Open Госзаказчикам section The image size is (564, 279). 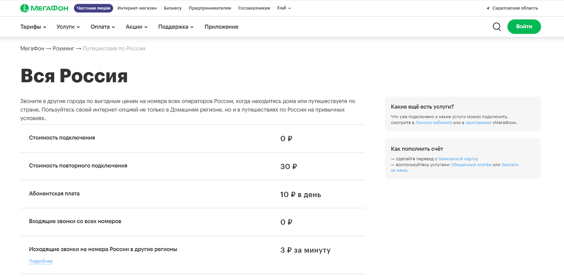pos(254,8)
